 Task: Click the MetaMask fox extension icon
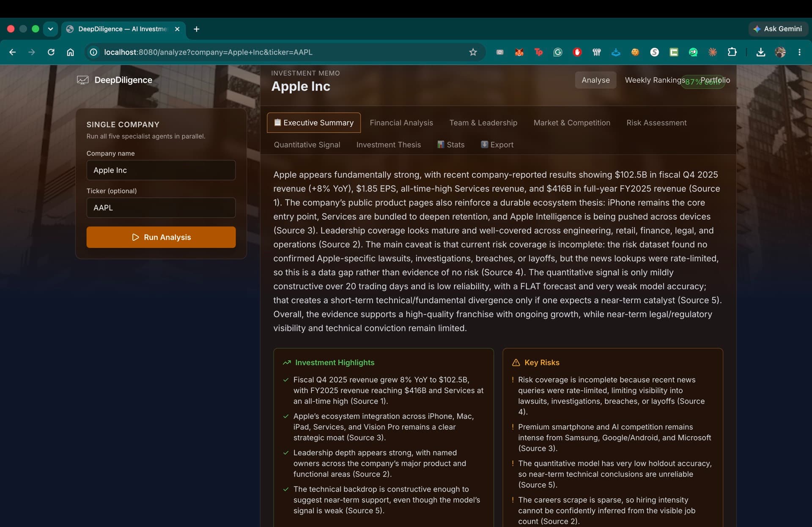519,52
